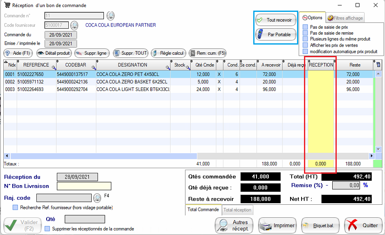Click the Imprimer print button

point(278,225)
